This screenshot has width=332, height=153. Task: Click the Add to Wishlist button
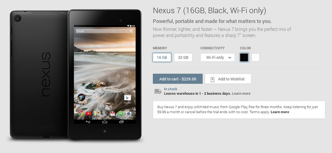[x=228, y=79]
